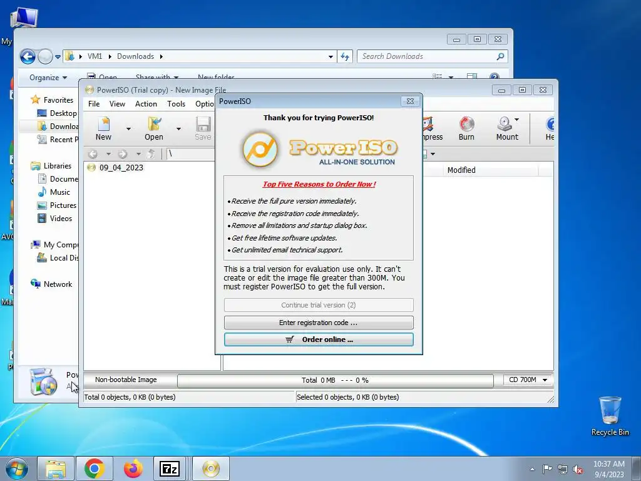Click Continue trial version button

pyautogui.click(x=319, y=305)
